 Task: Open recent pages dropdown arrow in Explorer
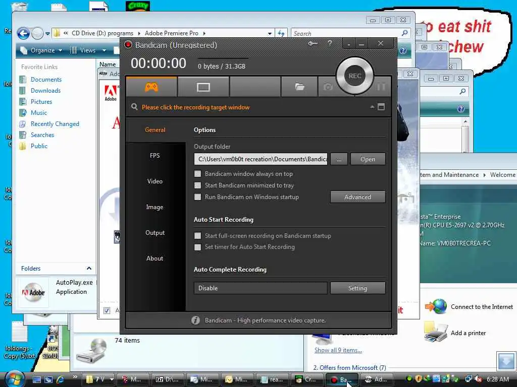47,34
